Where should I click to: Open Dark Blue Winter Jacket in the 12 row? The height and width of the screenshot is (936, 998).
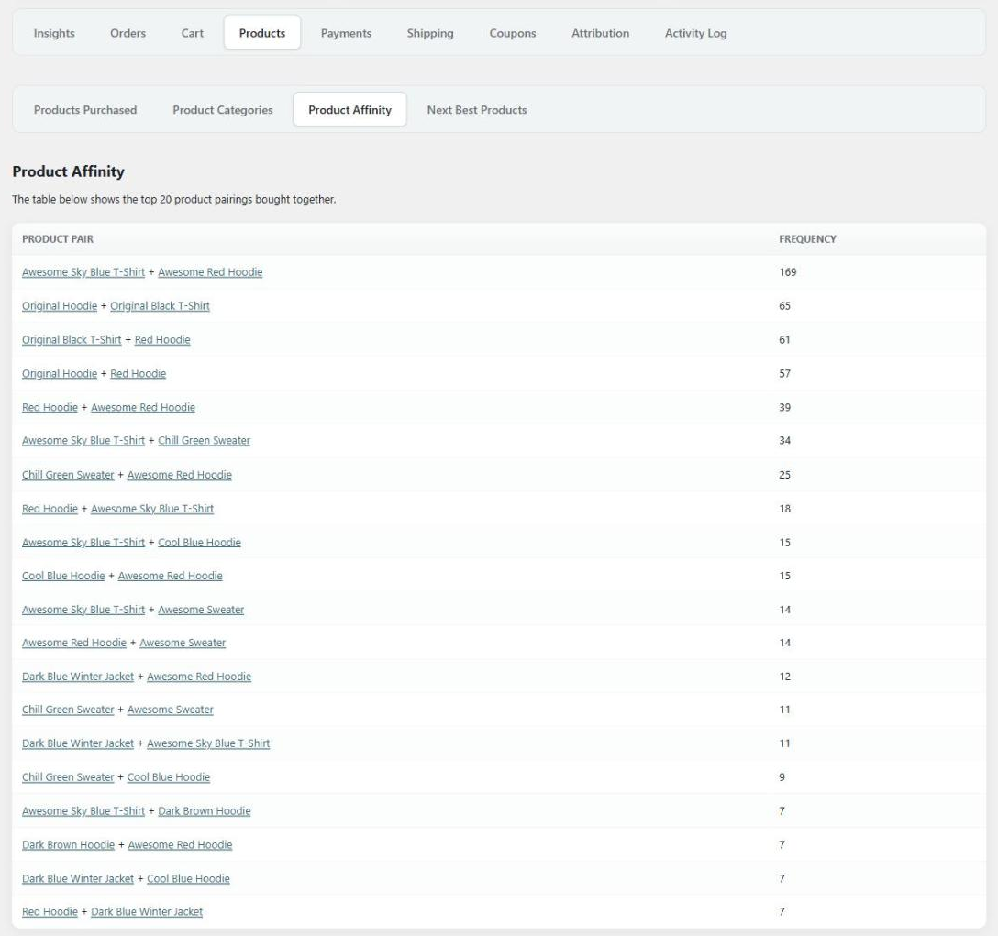click(78, 677)
